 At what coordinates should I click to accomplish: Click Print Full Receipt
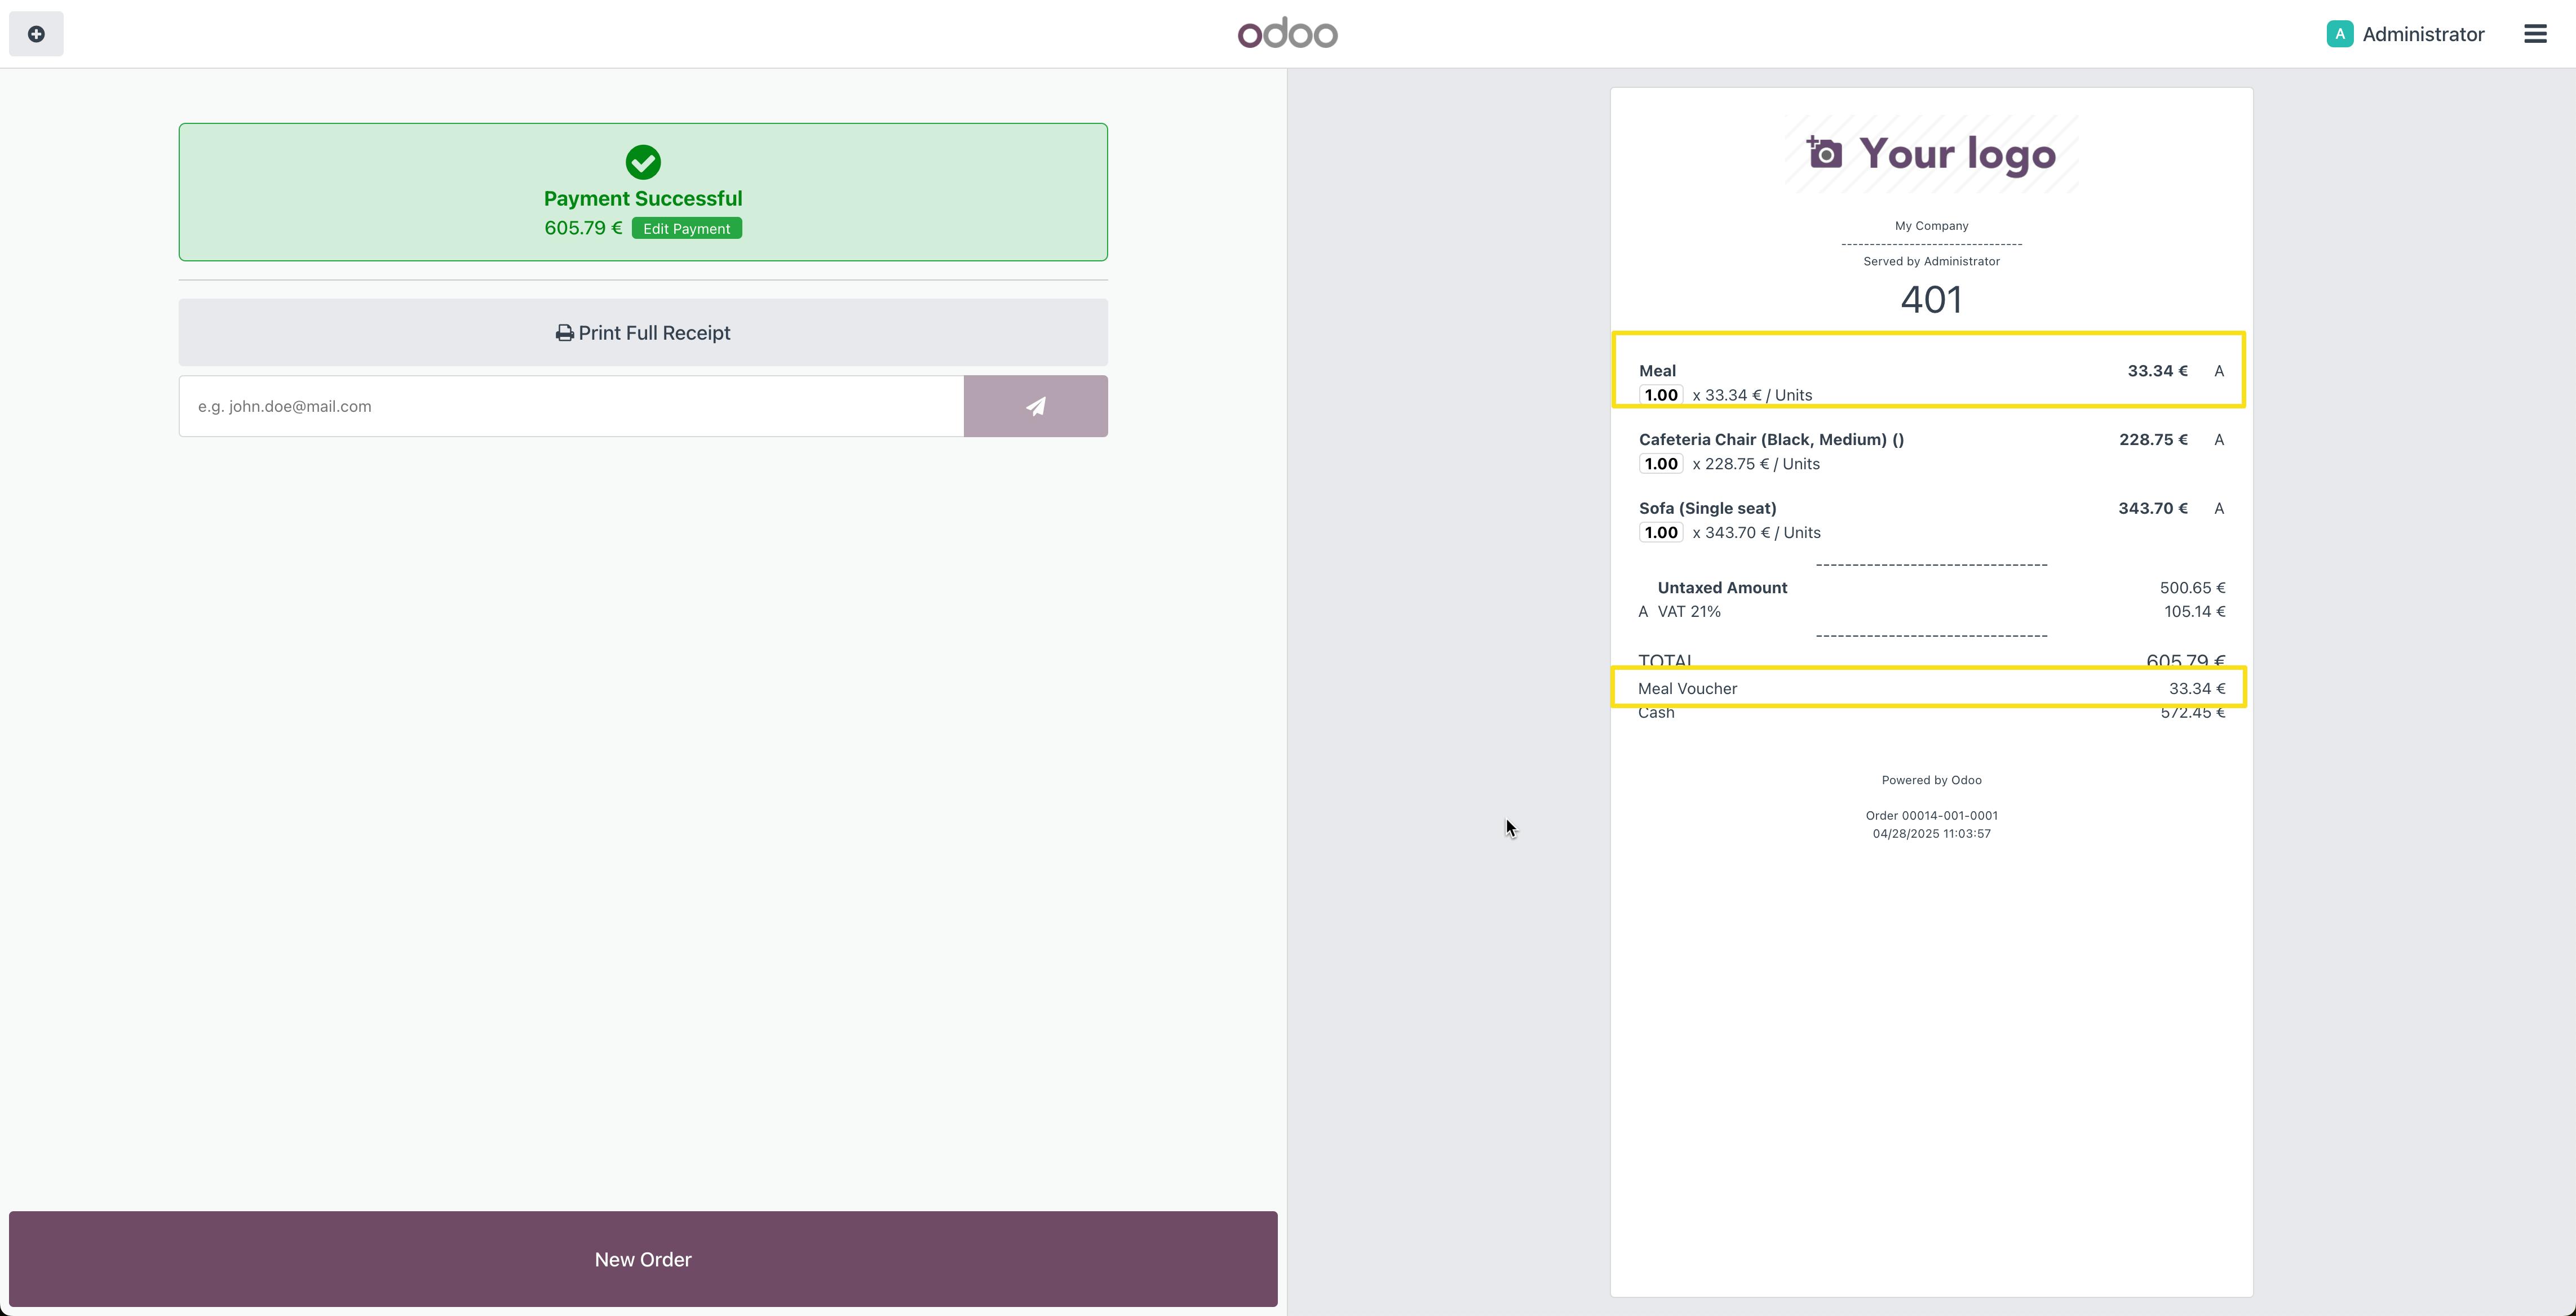coord(643,333)
